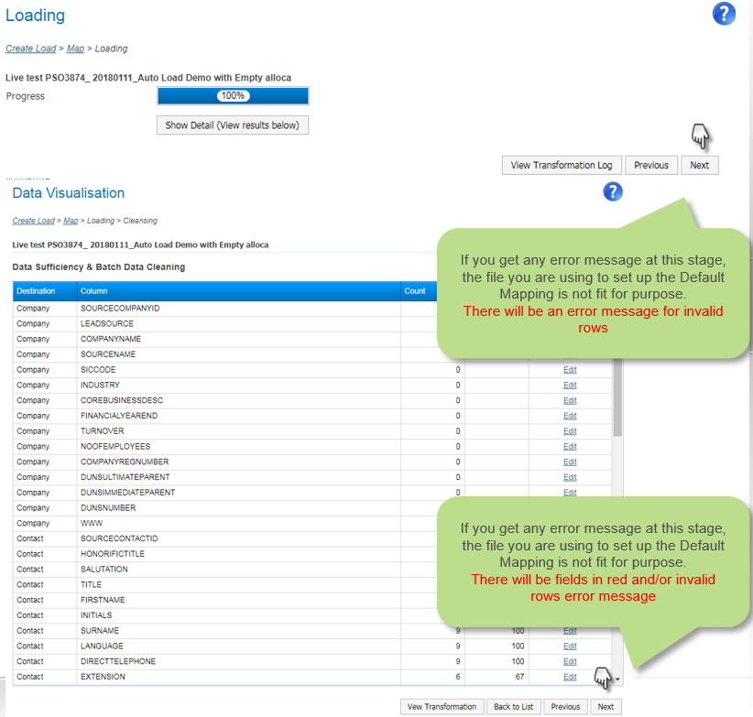Open the View Transformation Log button
This screenshot has width=753, height=717.
point(562,165)
